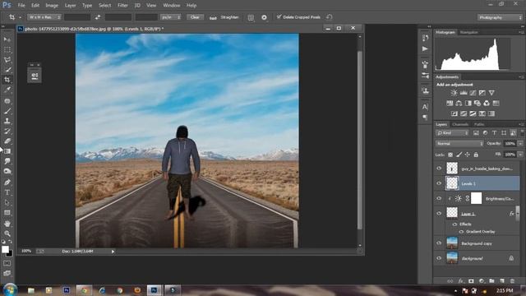Select the Crop tool in the toolbox
This screenshot has height=296, width=526.
pos(7,80)
